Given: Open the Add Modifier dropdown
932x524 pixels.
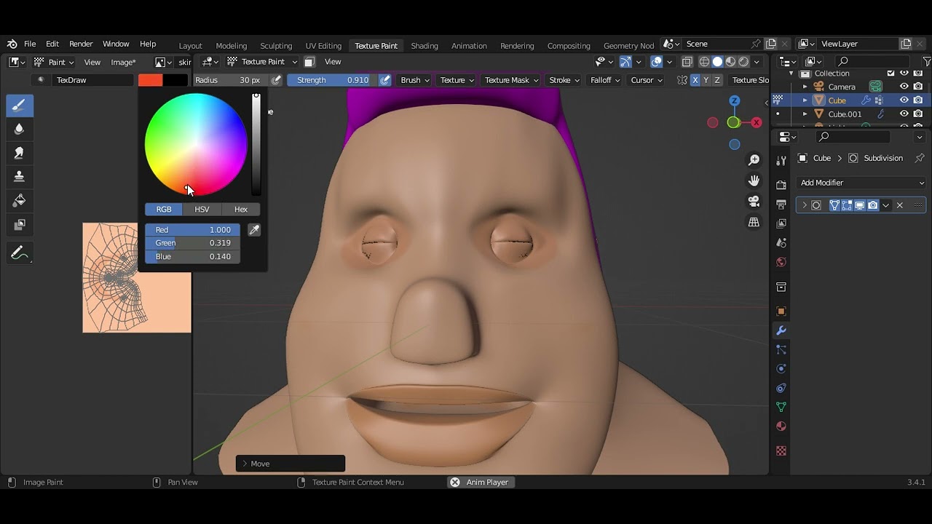Looking at the screenshot, I should pos(862,183).
